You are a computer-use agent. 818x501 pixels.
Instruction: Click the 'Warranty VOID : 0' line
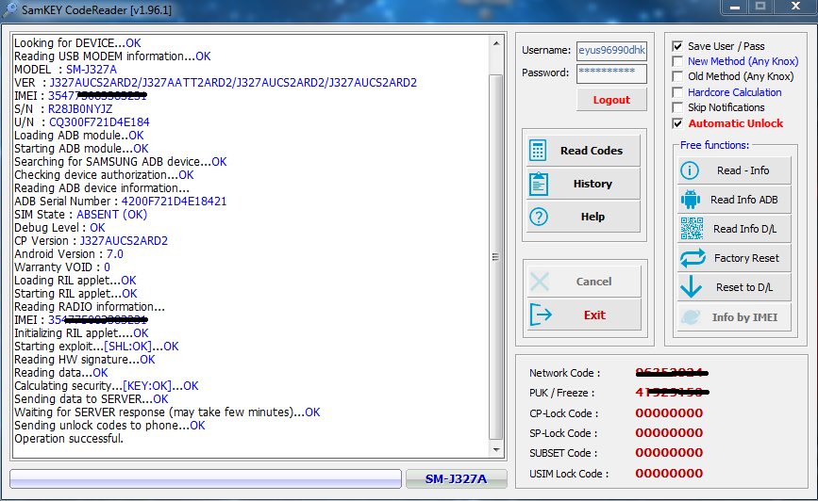pyautogui.click(x=62, y=267)
